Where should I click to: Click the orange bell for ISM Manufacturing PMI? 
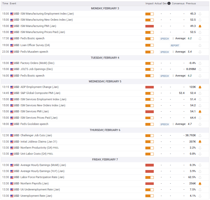200,26
